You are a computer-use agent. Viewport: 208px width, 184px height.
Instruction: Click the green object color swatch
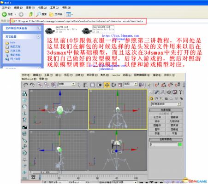coord(180,144)
